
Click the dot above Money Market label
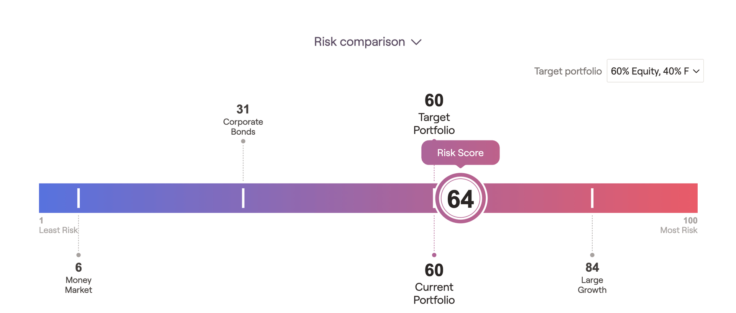tap(79, 255)
